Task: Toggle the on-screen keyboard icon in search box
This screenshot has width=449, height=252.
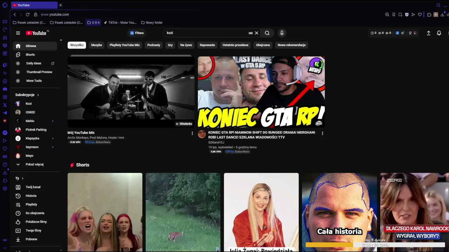Action: coord(250,33)
